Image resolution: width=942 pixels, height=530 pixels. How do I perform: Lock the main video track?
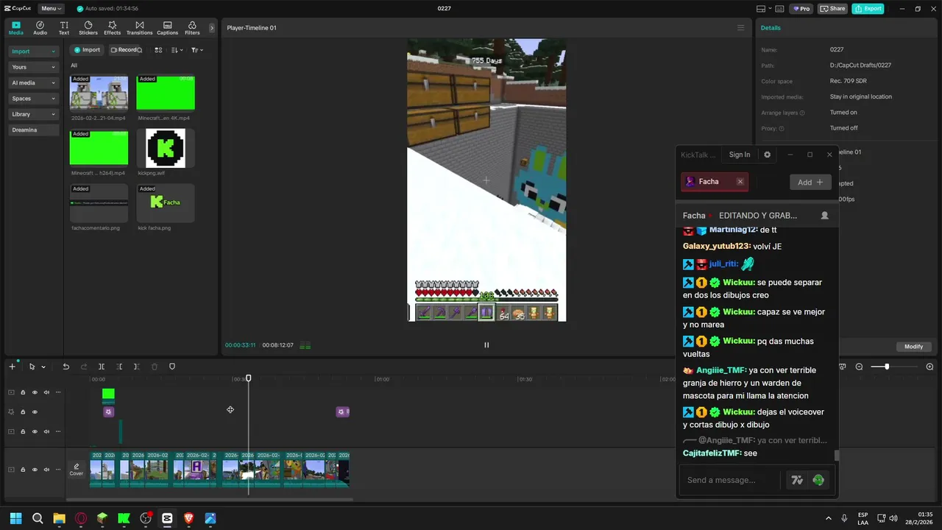23,470
